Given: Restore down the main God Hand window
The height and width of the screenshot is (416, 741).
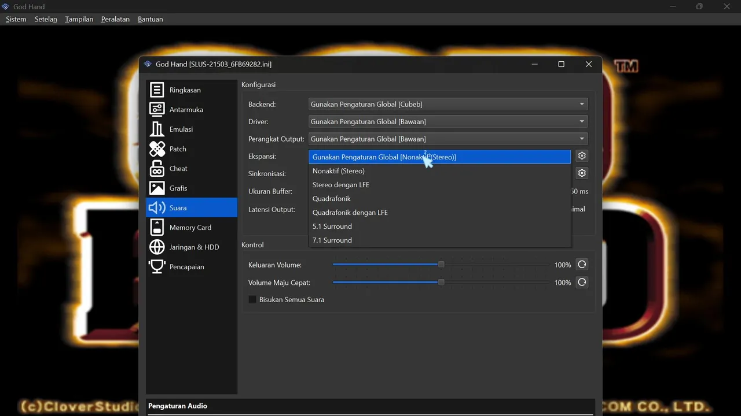Looking at the screenshot, I should pyautogui.click(x=699, y=7).
